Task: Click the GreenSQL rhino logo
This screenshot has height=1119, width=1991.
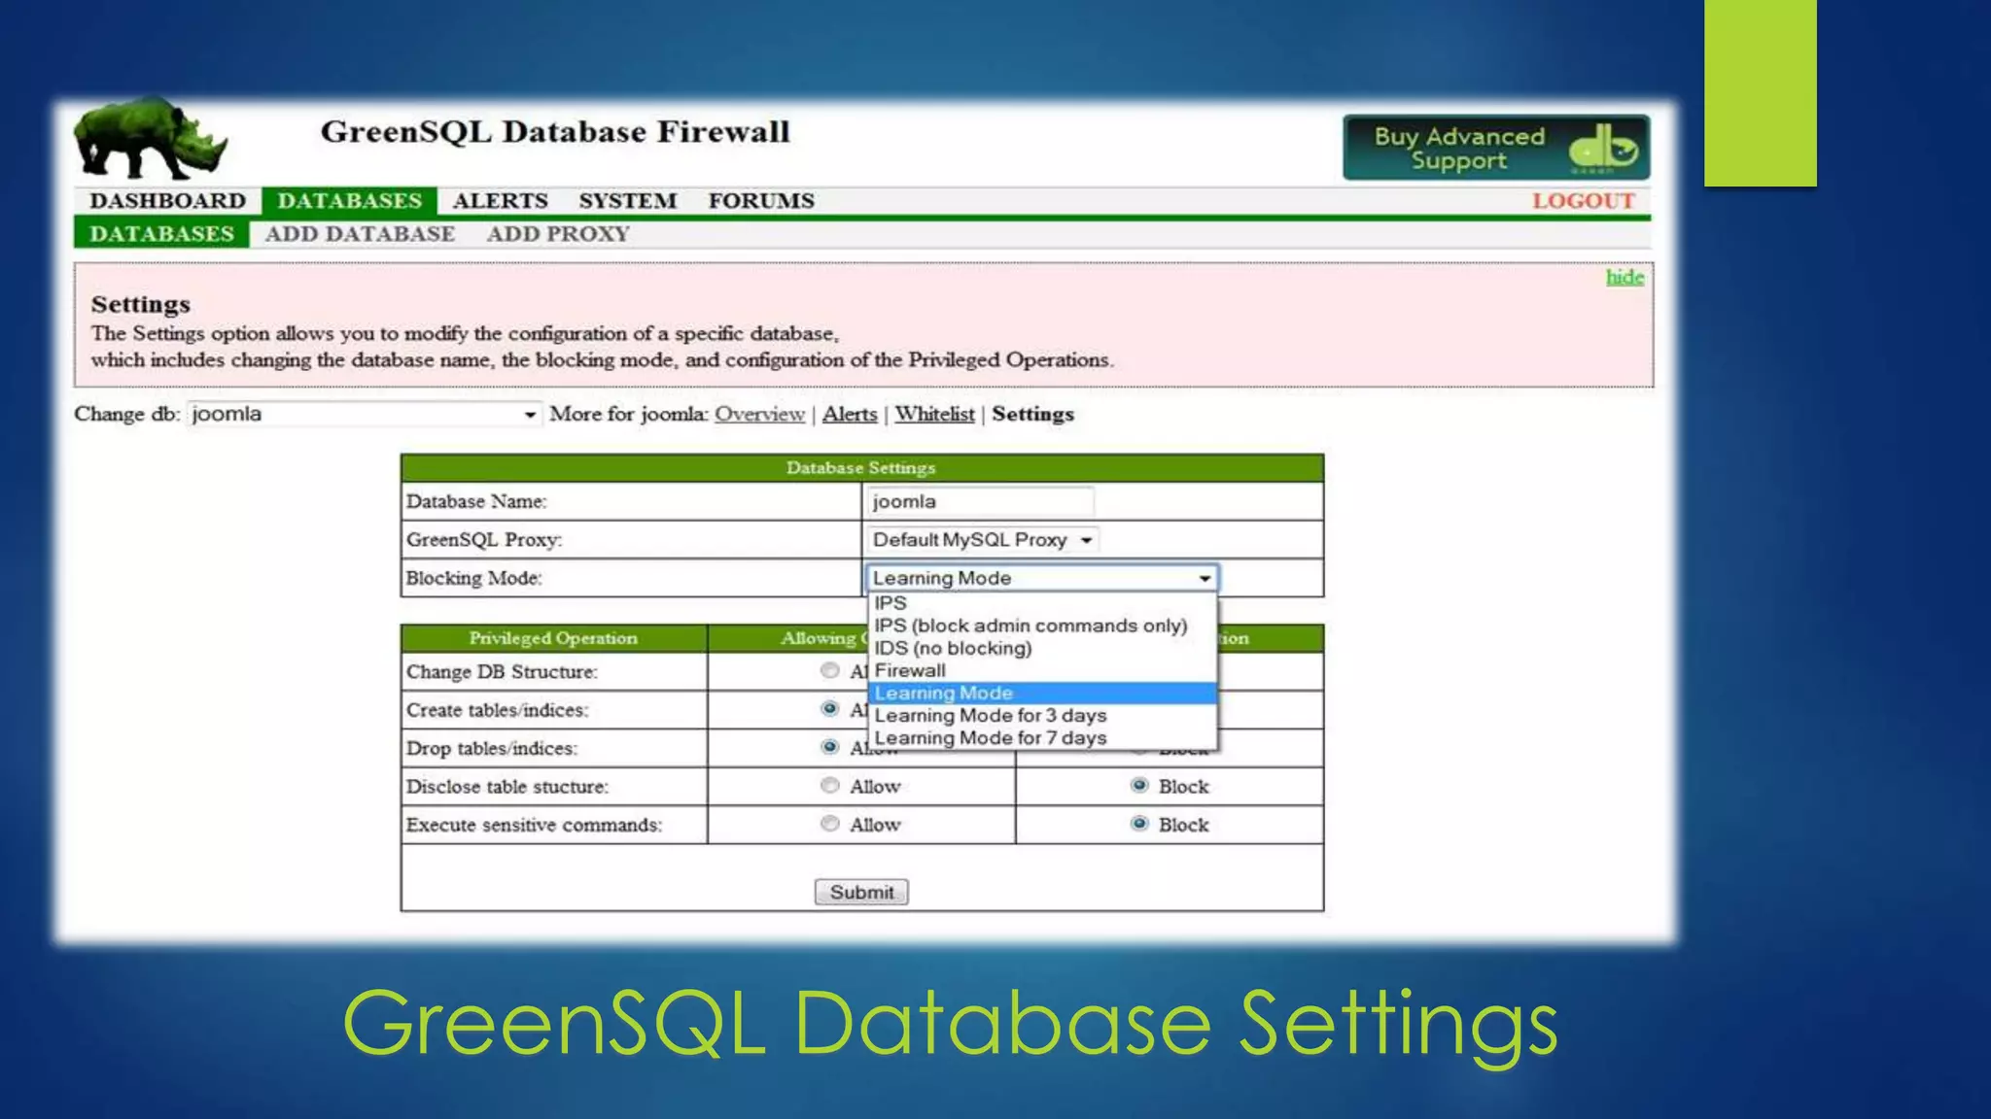Action: point(150,139)
